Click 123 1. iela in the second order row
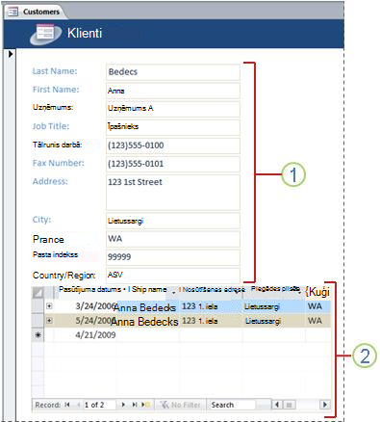Image resolution: width=380 pixels, height=422 pixels. pos(199,321)
